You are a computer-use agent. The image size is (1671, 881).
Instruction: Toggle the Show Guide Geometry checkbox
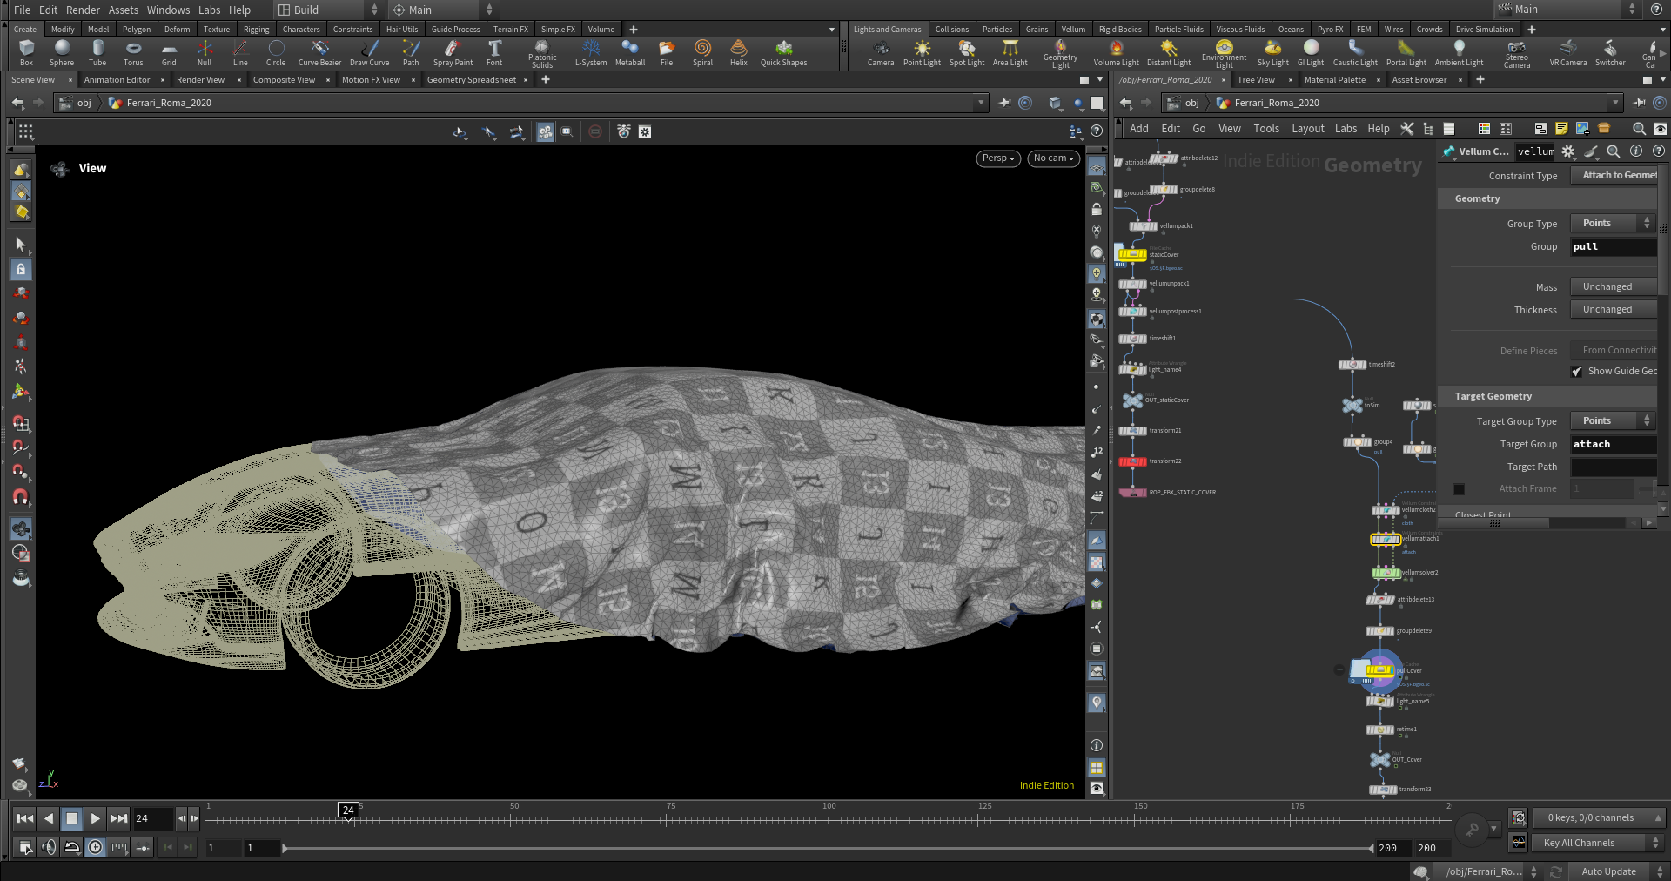point(1577,372)
